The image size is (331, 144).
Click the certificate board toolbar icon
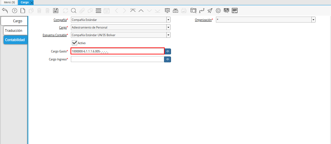[235, 11]
